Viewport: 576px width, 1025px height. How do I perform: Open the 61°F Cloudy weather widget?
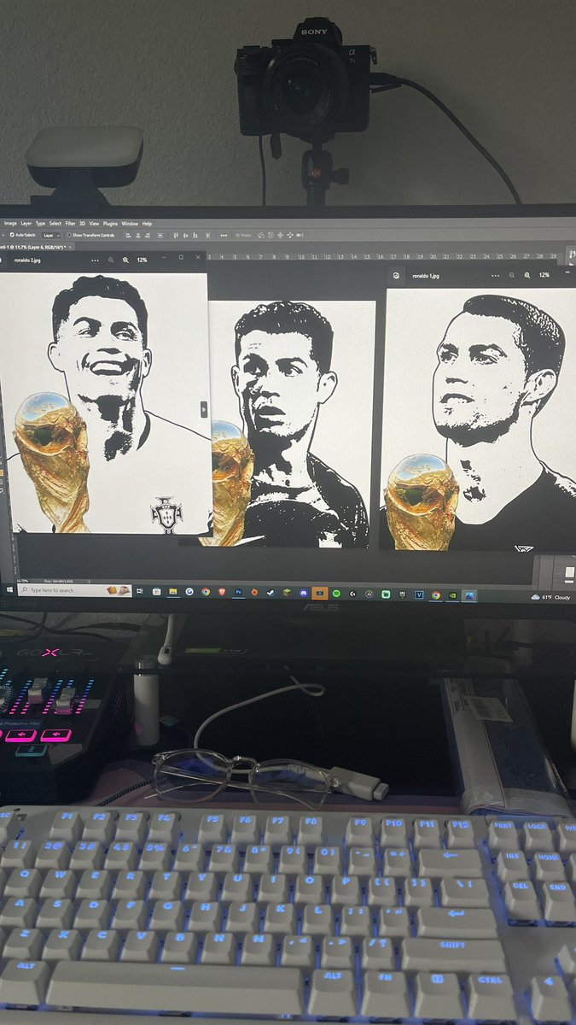click(551, 597)
